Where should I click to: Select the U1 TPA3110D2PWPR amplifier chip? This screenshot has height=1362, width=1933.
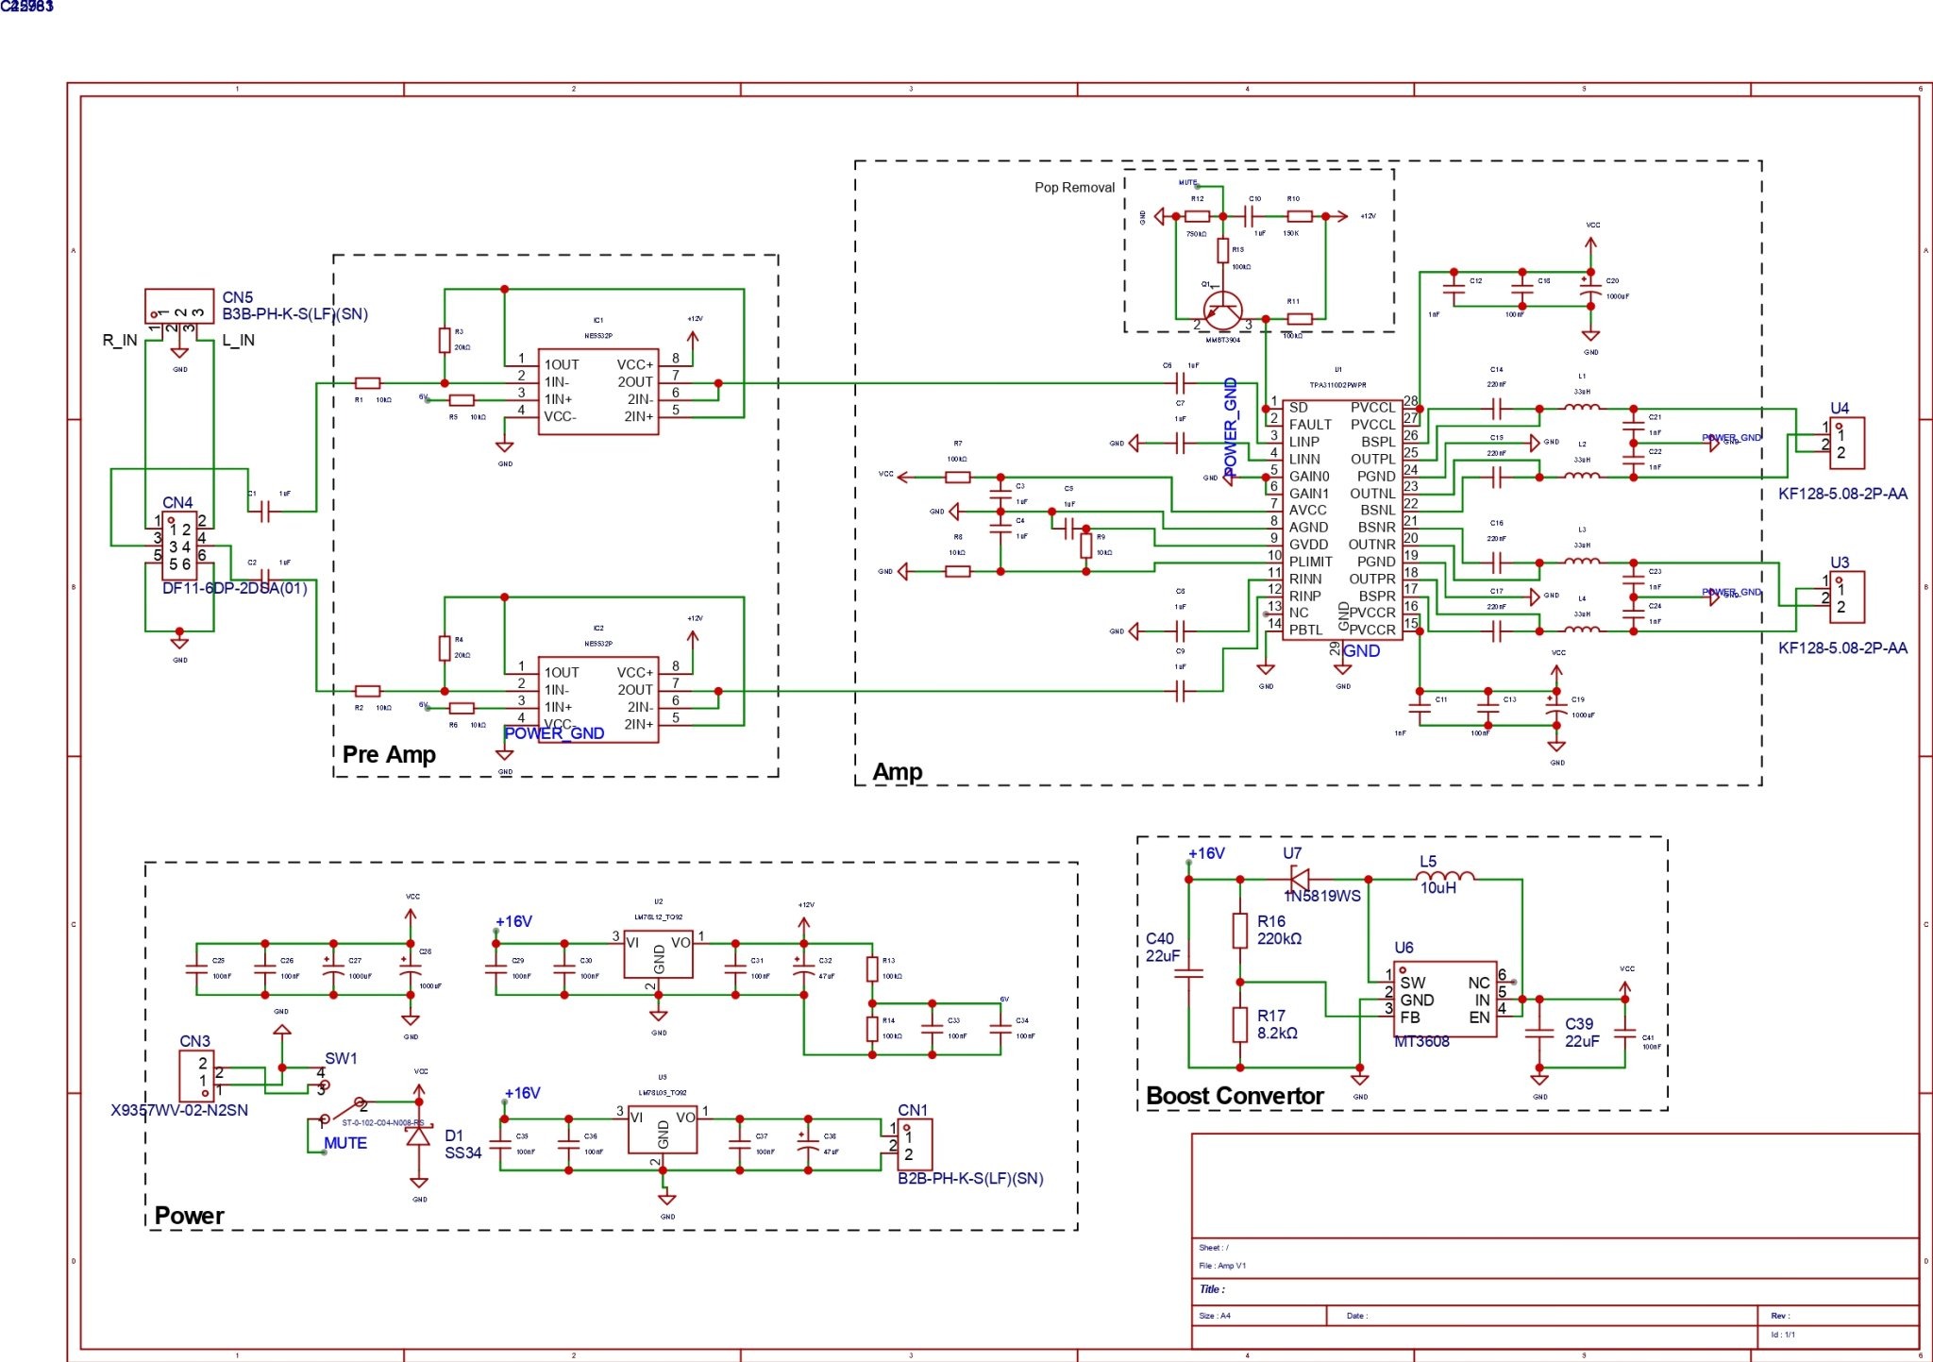point(1341,518)
